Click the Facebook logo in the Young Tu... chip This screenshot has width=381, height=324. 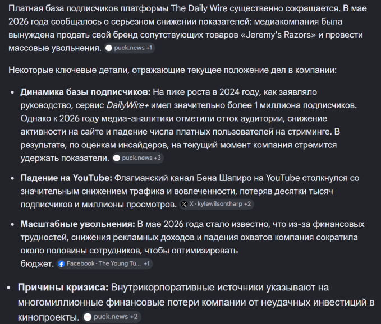click(62, 263)
